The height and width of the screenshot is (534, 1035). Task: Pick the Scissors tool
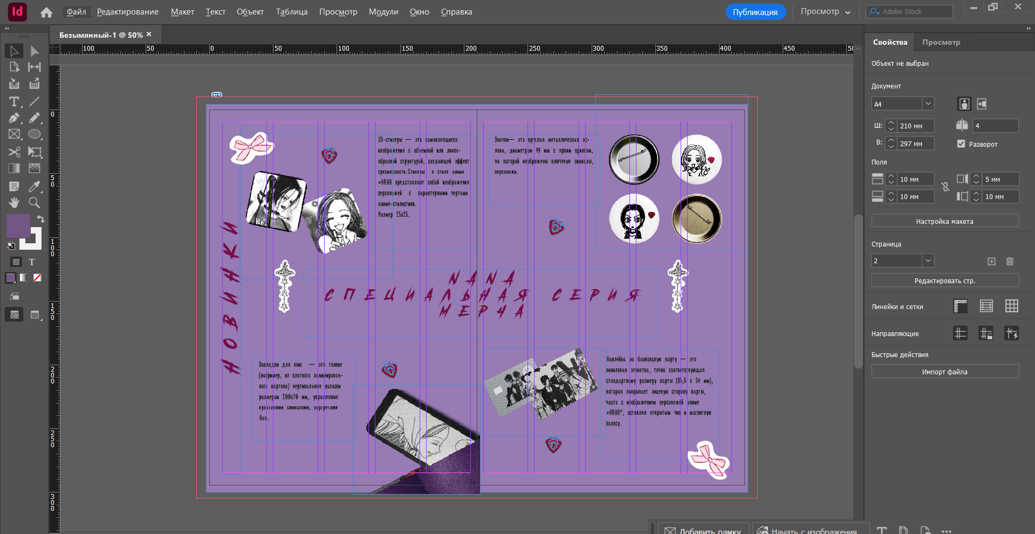pyautogui.click(x=14, y=152)
